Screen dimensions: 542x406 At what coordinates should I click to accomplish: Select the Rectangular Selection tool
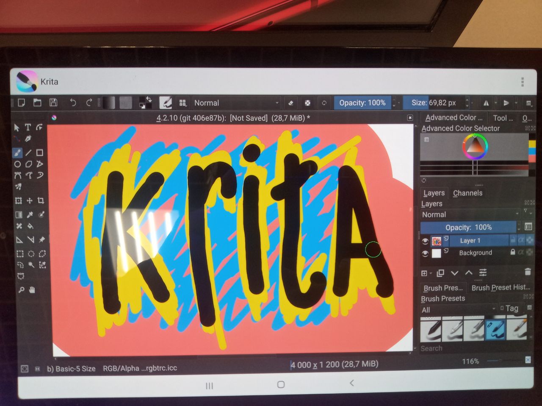click(19, 253)
